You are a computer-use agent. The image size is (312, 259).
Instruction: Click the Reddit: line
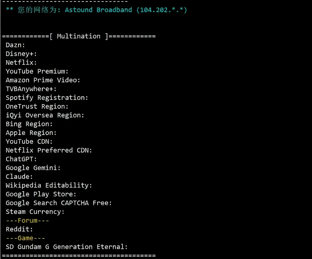[19, 229]
